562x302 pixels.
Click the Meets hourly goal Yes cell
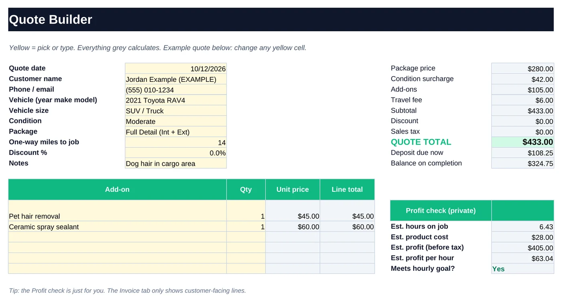click(x=523, y=269)
